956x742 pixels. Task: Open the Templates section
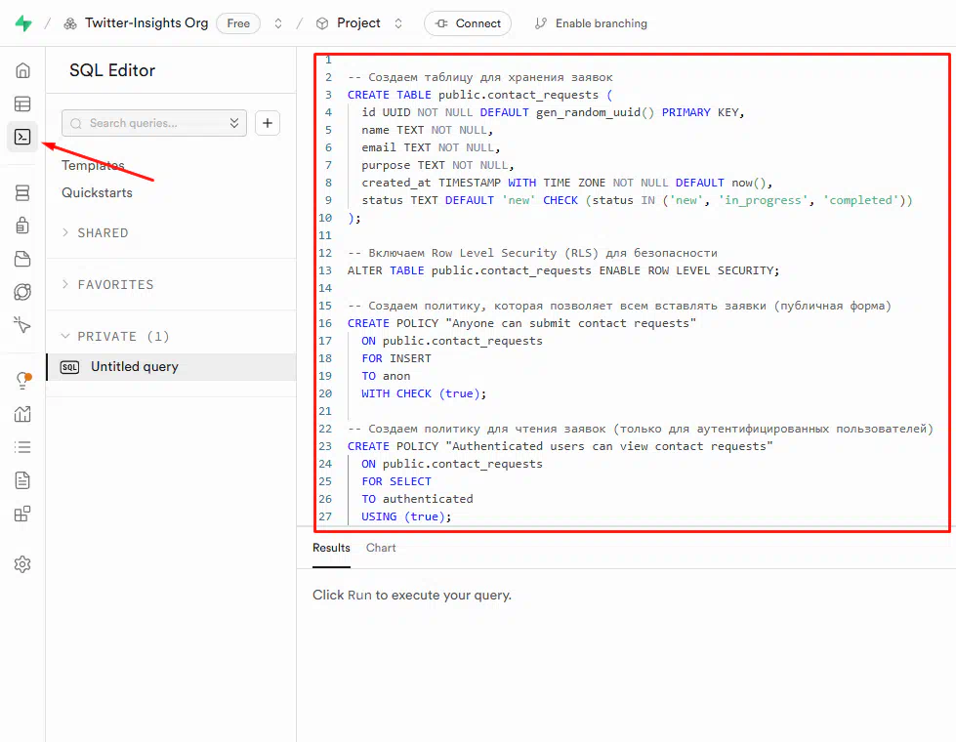pyautogui.click(x=94, y=165)
